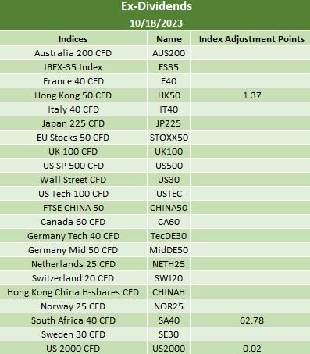Screen dimensions: 310x354
Task: Select the ES35 name cell
Action: tap(169, 67)
